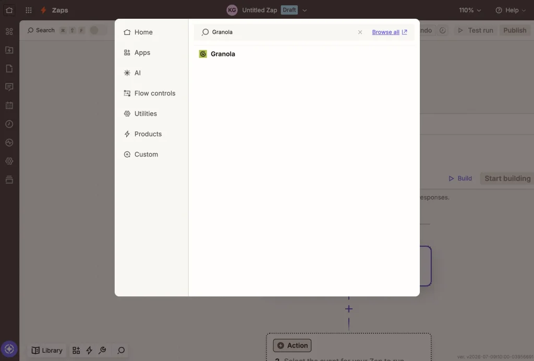The image size is (534, 361).
Task: Click the Test run button
Action: point(476,30)
